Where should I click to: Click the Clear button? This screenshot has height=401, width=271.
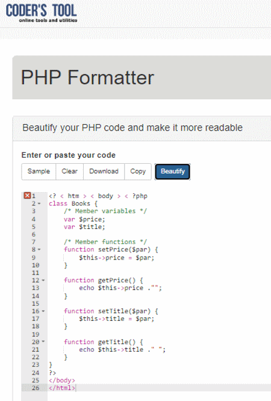tap(69, 172)
